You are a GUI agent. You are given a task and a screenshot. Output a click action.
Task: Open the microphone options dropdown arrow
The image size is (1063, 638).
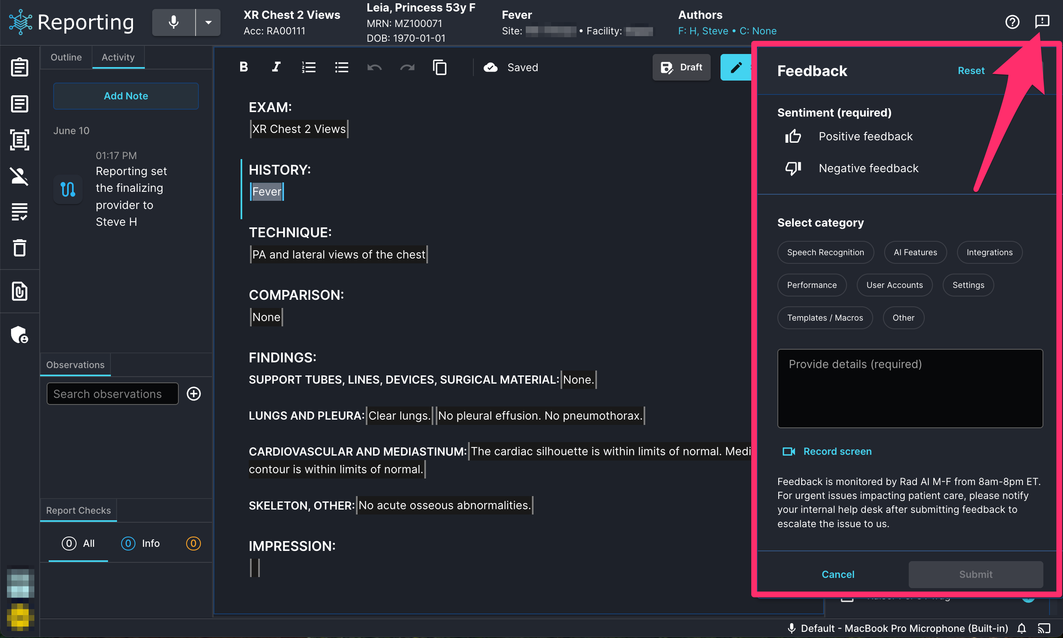click(209, 22)
